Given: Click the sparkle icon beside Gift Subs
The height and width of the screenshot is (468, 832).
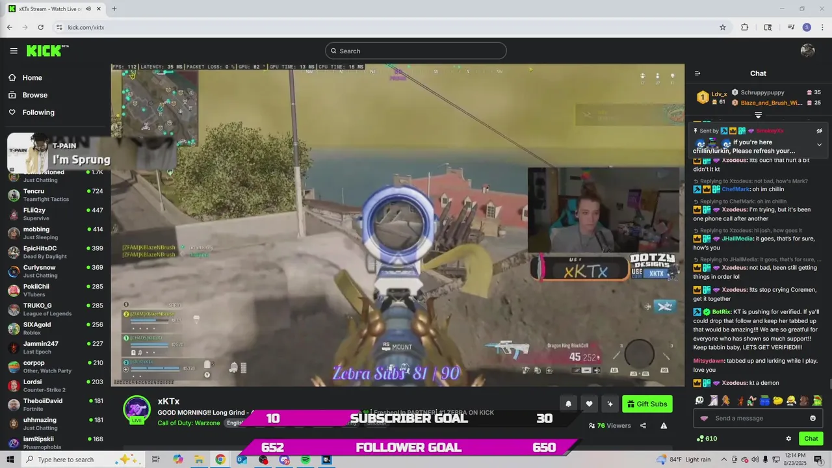Looking at the screenshot, I should [x=610, y=404].
